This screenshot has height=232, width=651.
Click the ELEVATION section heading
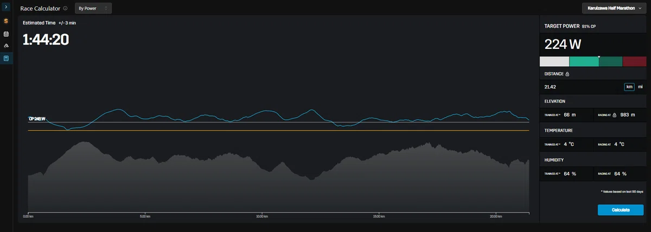(555, 101)
